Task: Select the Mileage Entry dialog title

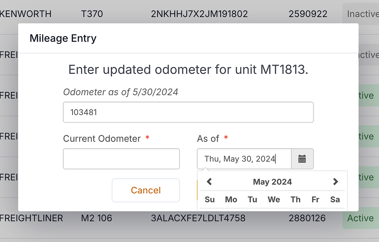Action: pyautogui.click(x=63, y=38)
